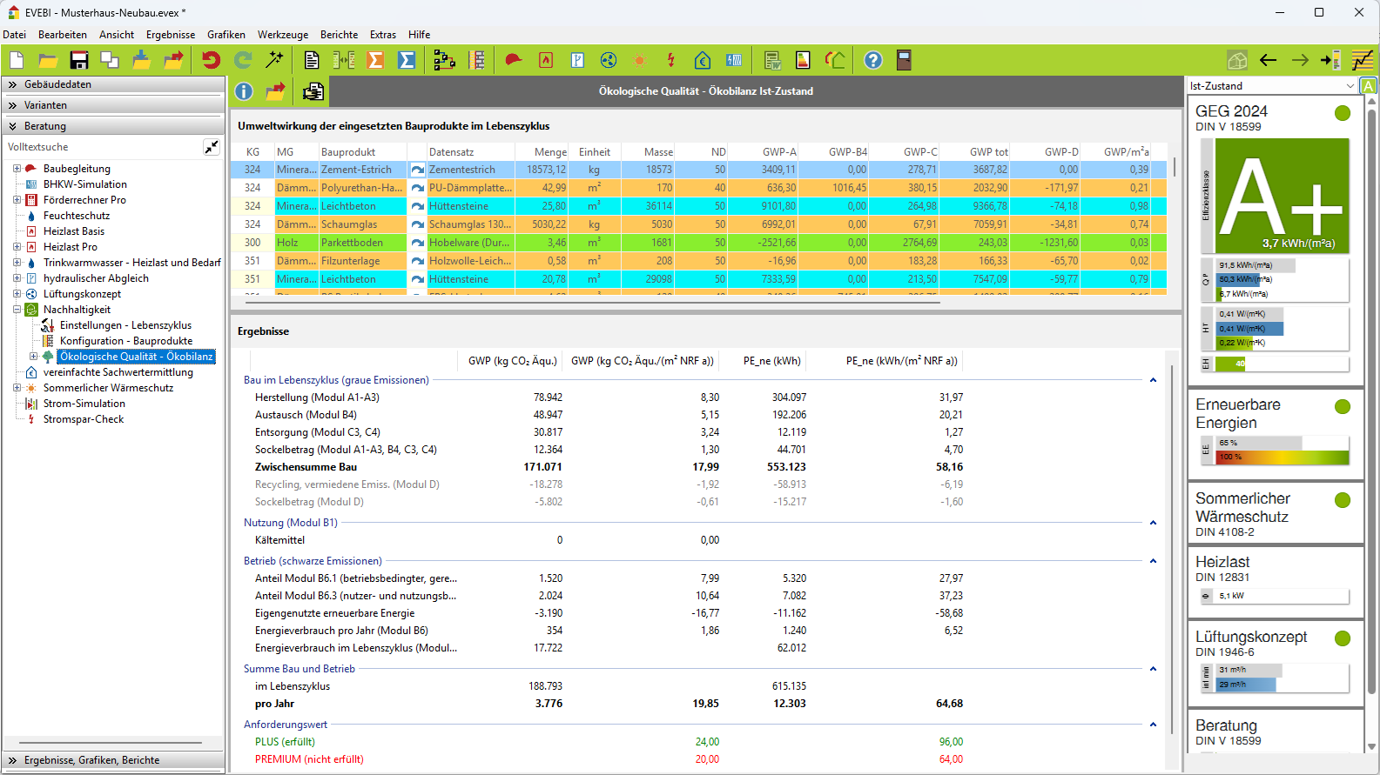Click the sun icon in the toolbar
The width and height of the screenshot is (1380, 775).
click(x=640, y=60)
